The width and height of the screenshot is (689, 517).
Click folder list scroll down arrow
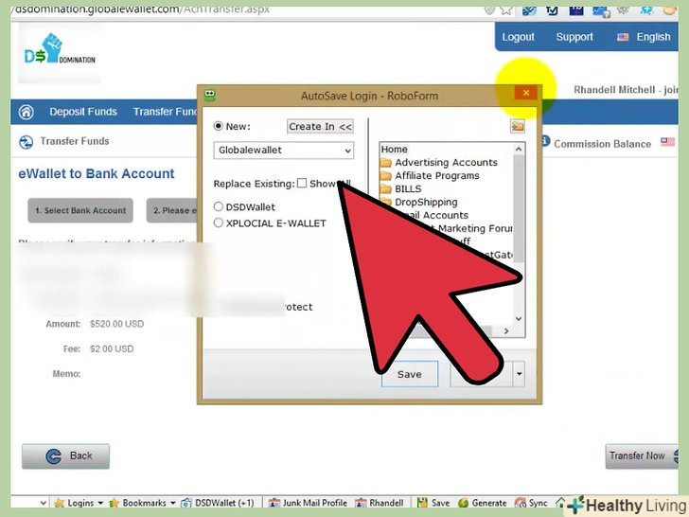tap(519, 319)
